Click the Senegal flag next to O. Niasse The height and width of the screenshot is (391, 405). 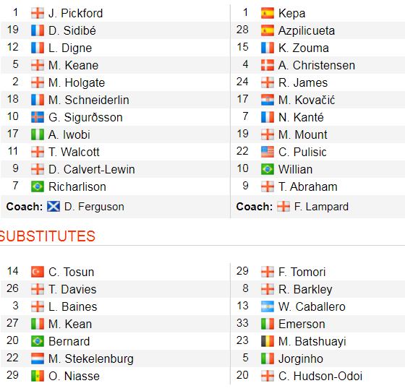tap(38, 376)
